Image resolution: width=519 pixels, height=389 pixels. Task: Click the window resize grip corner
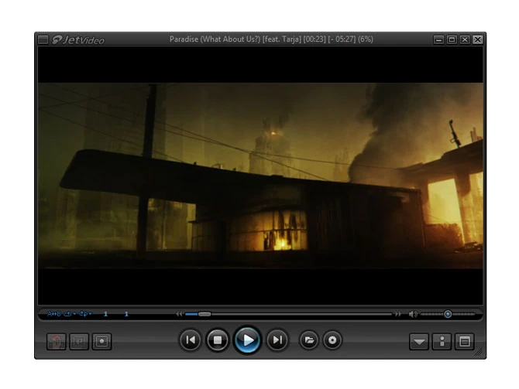pyautogui.click(x=479, y=353)
